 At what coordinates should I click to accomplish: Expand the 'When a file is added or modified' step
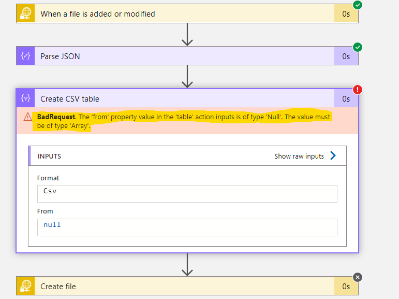tap(187, 13)
